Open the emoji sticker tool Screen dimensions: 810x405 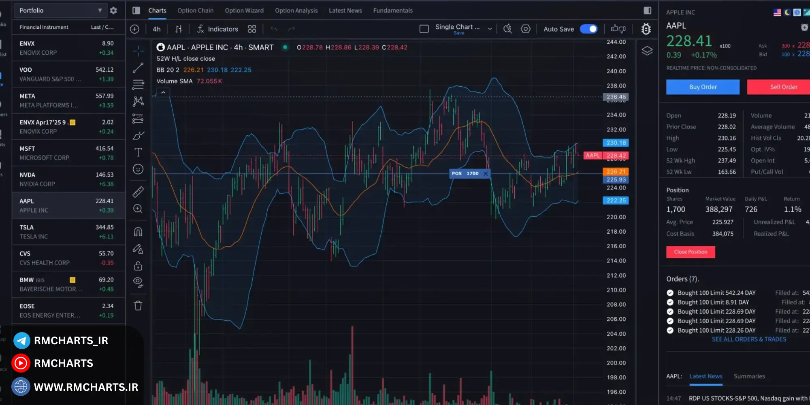pyautogui.click(x=138, y=169)
